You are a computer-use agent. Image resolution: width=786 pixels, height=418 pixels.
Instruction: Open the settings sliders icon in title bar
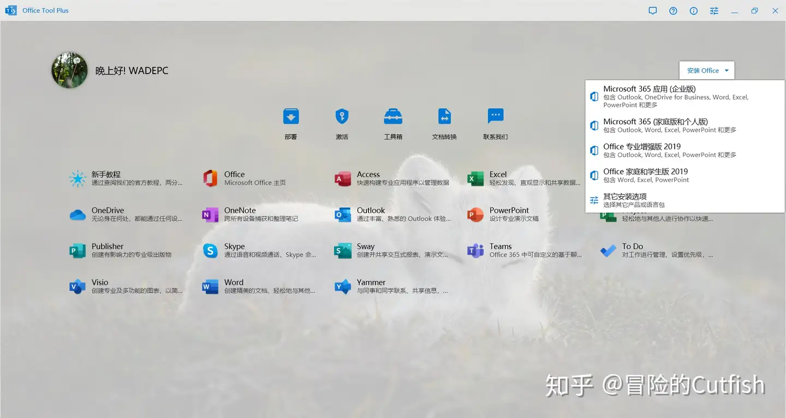tap(714, 10)
